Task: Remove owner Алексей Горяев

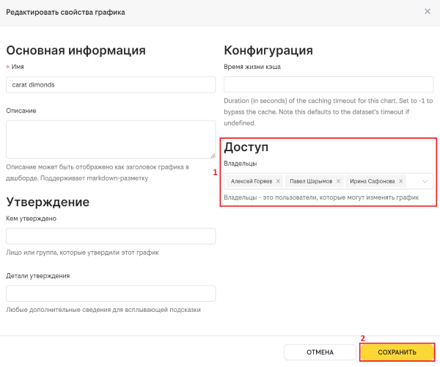Action: (278, 181)
